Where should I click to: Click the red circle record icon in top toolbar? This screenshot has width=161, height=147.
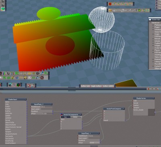110,4
